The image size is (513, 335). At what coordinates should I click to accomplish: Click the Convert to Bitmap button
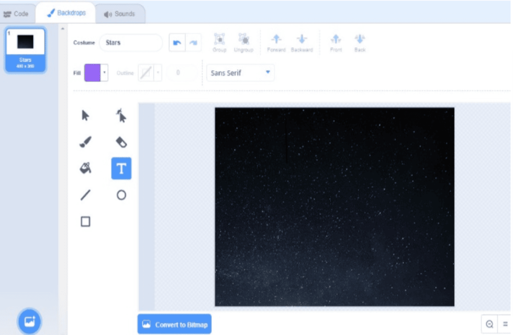click(174, 324)
